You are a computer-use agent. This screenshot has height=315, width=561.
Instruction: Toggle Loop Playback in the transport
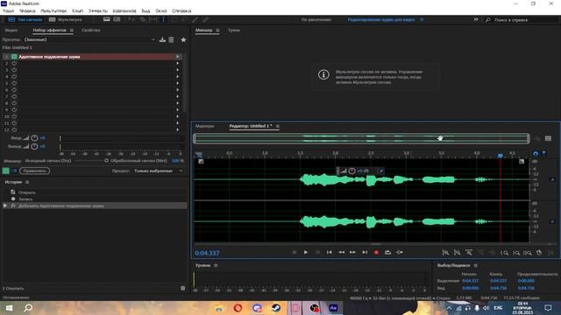(x=387, y=253)
